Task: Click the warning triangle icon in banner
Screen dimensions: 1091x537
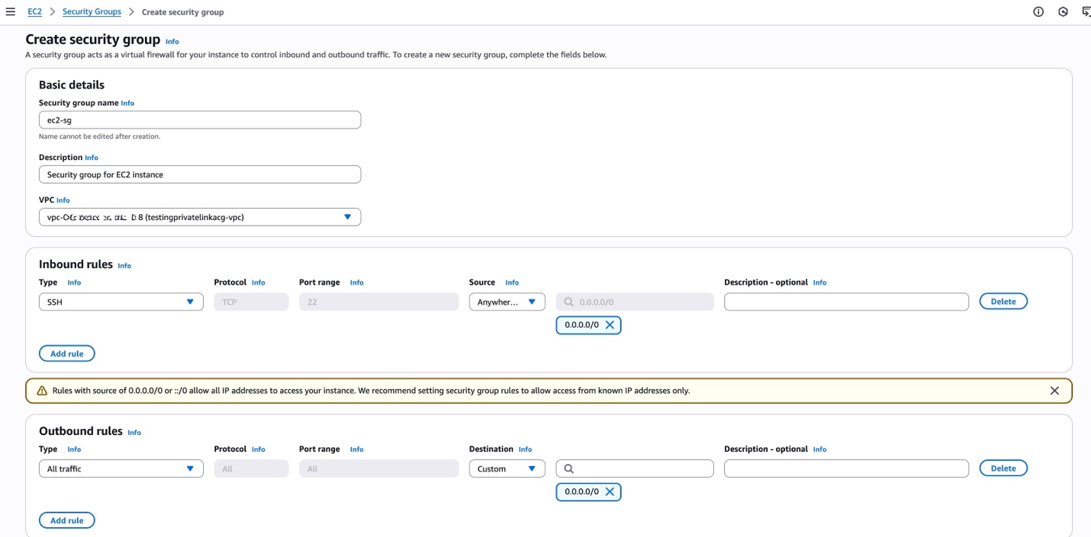Action: (x=42, y=391)
